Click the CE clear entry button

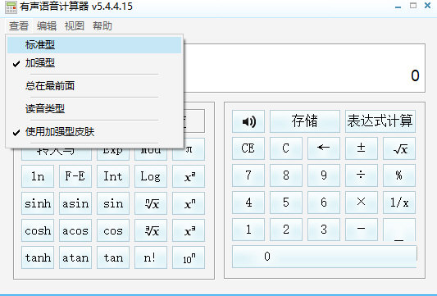point(248,148)
